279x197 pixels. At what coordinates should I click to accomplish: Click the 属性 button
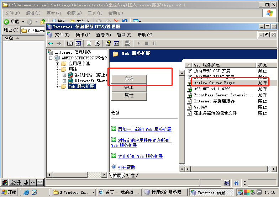tap(129, 96)
